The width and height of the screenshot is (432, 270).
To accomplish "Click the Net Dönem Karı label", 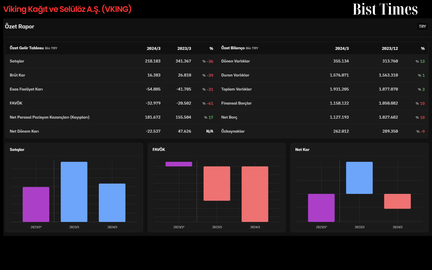I will tap(24, 131).
